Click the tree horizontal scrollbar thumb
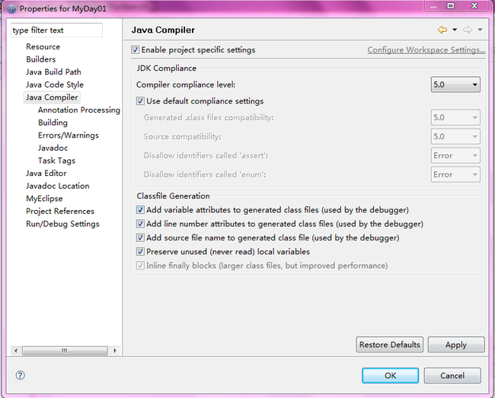Image resolution: width=495 pixels, height=398 pixels. [65, 350]
